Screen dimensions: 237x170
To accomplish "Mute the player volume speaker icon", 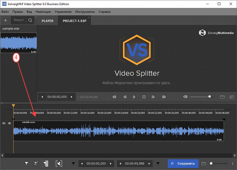I will tap(185, 97).
